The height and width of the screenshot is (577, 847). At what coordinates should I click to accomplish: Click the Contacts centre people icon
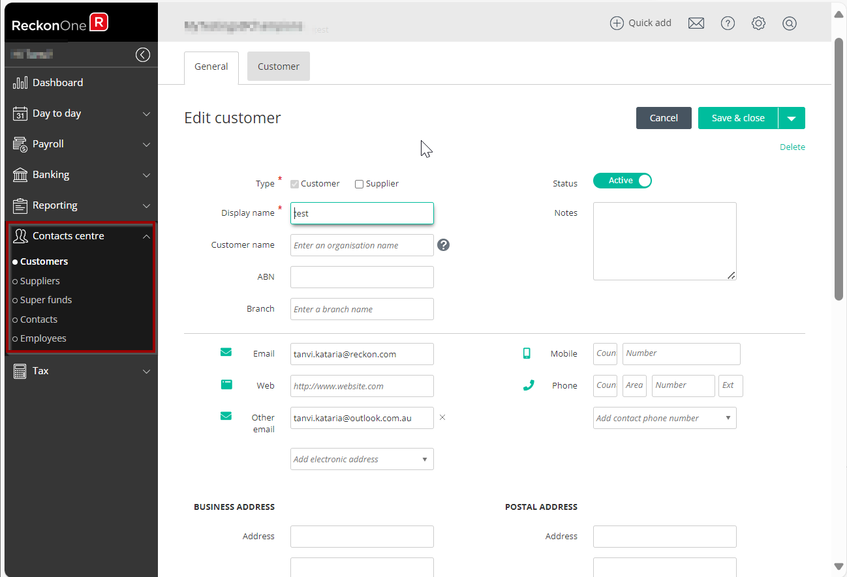(x=20, y=236)
